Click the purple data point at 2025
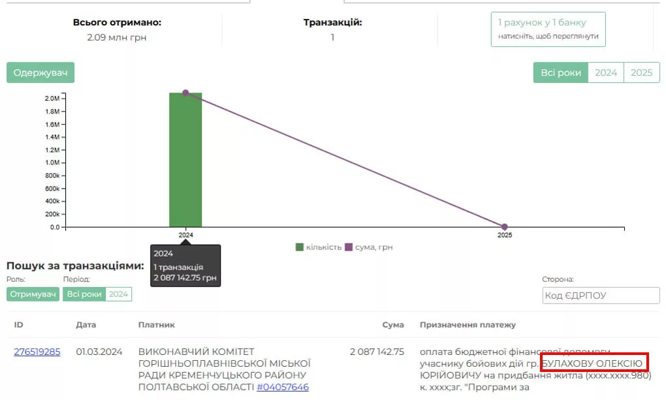Image resolution: width=666 pixels, height=400 pixels. tap(504, 227)
